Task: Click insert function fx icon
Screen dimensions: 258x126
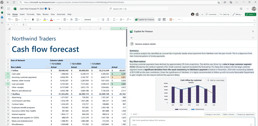Action: coord(23,25)
